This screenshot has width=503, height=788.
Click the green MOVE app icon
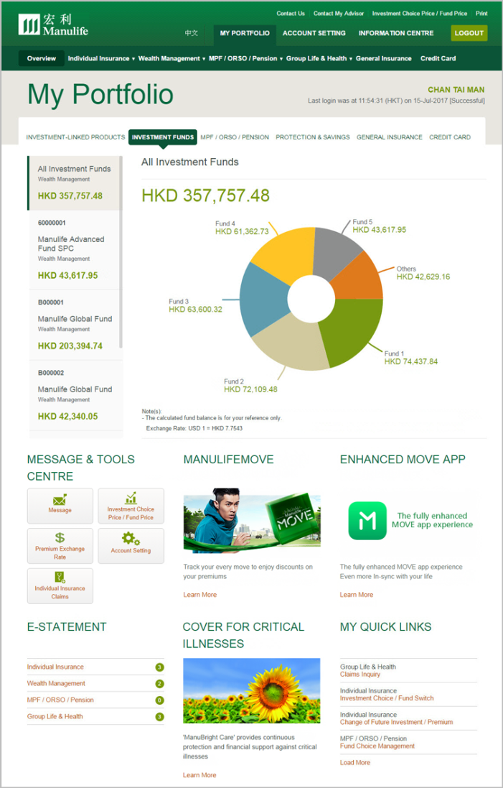coord(367,521)
